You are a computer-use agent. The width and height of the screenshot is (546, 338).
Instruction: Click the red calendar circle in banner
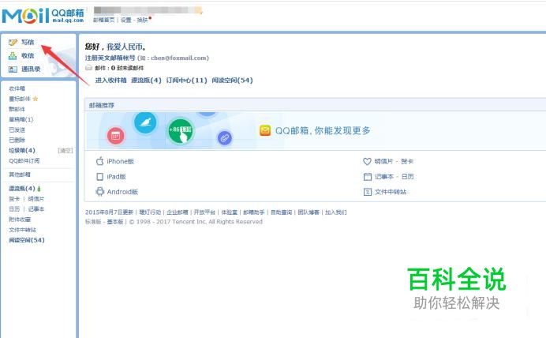pyautogui.click(x=116, y=136)
